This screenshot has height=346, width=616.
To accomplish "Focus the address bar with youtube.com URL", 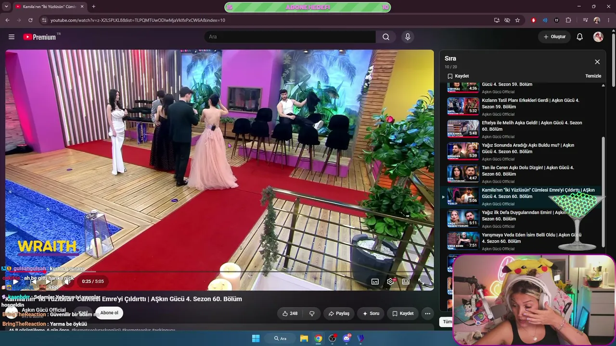I will pyautogui.click(x=137, y=20).
